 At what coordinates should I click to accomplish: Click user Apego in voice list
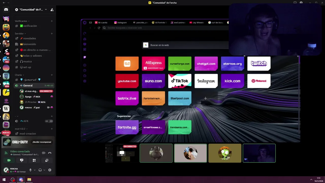(37, 97)
